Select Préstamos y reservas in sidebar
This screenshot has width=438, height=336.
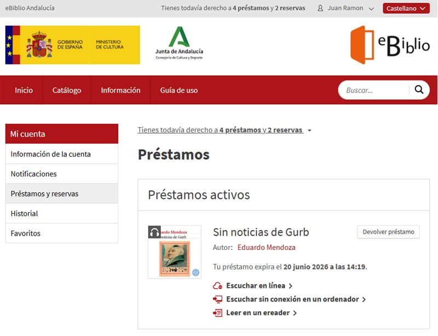62,193
